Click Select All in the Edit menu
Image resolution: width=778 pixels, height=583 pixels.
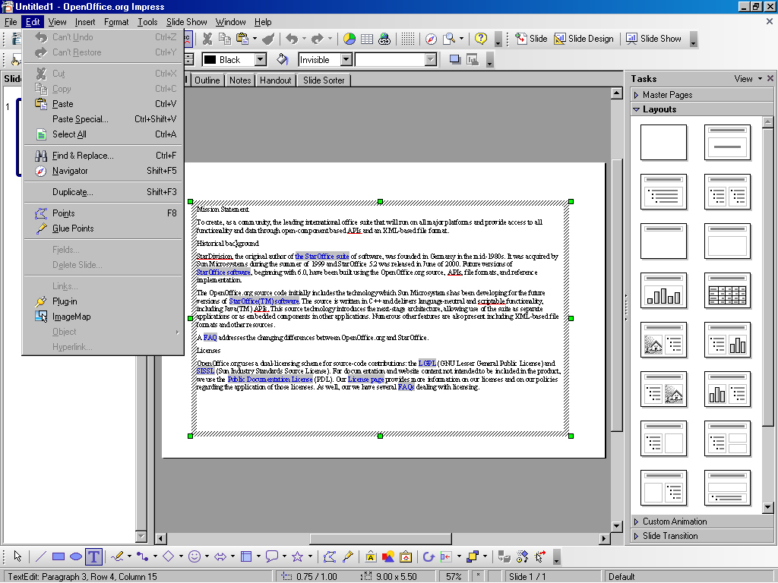click(69, 134)
